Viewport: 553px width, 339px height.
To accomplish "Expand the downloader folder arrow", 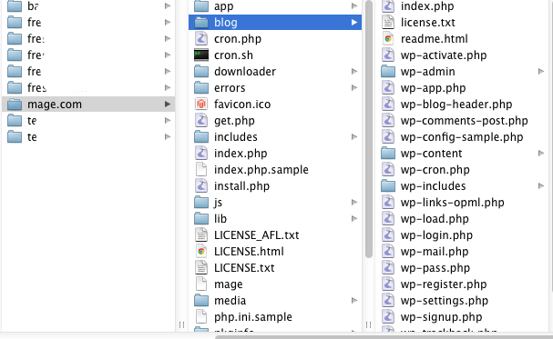I will pyautogui.click(x=354, y=72).
